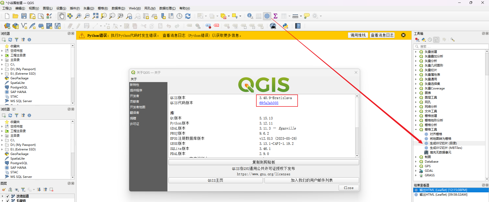Expand the 矢量创建 toolbox group
Image resolution: width=489 pixels, height=202 pixels.
(416, 52)
